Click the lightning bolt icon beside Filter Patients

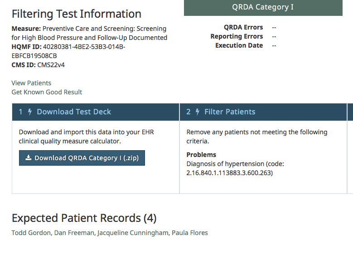pos(198,112)
